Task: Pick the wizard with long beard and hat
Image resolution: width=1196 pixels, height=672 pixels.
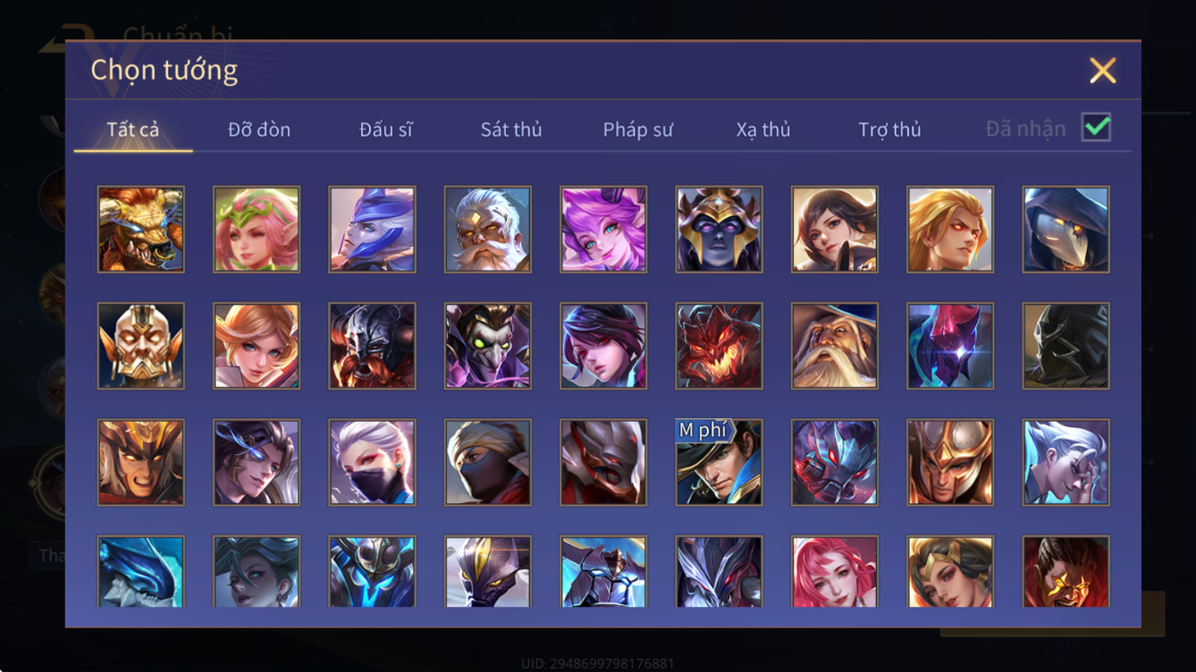Action: click(x=835, y=346)
